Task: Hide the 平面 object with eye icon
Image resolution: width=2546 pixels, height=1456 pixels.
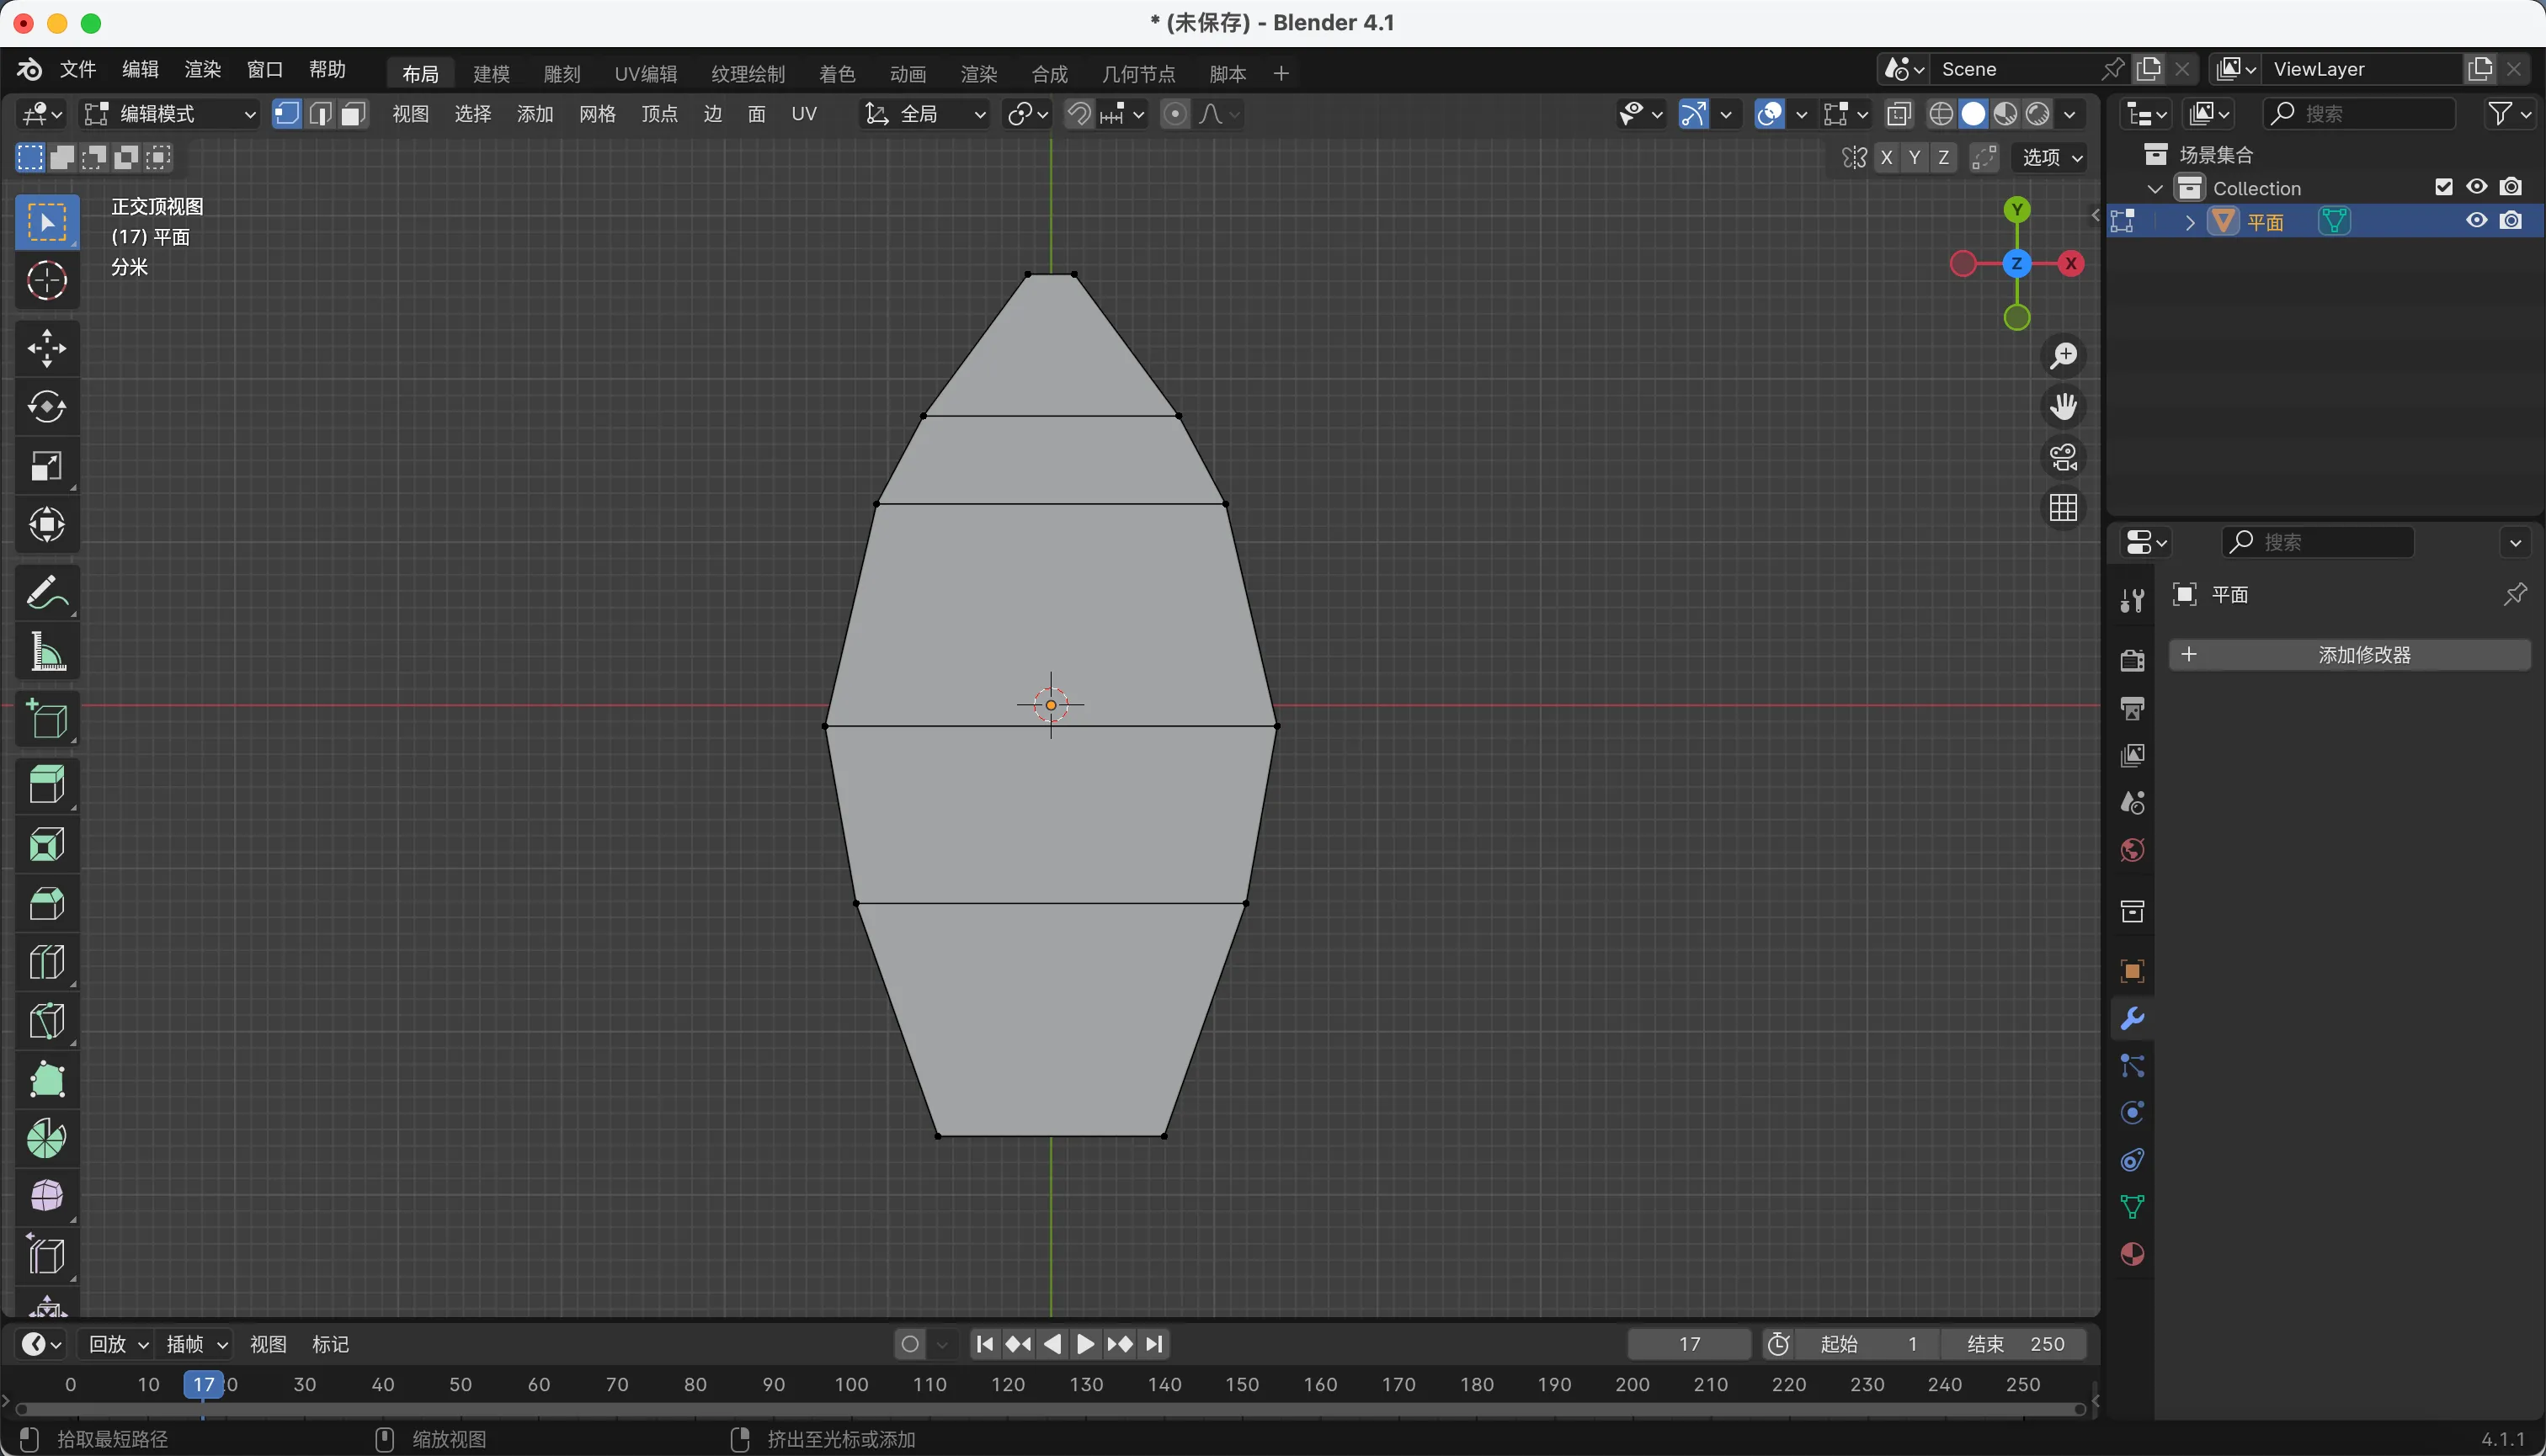Action: pos(2476,221)
